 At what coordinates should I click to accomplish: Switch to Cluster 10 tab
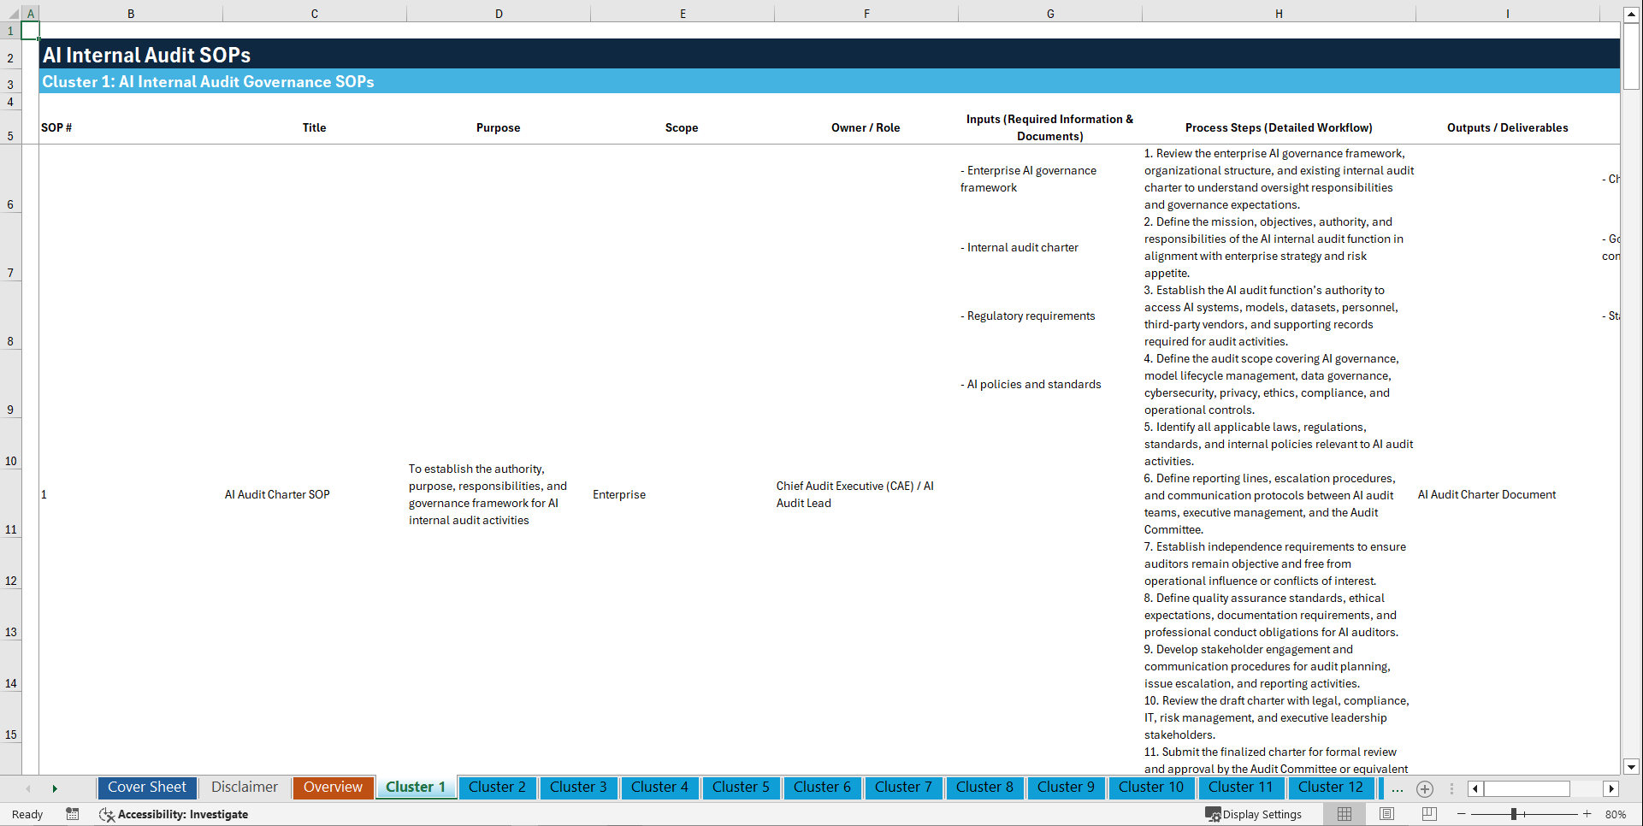point(1151,788)
